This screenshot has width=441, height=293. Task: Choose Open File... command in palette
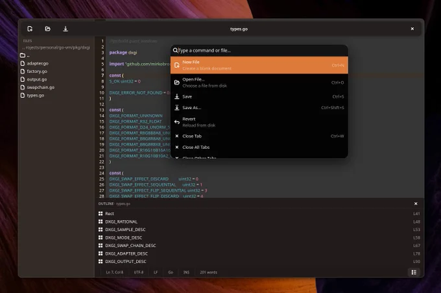(x=259, y=83)
